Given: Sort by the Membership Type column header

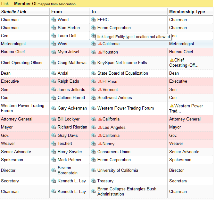Looking at the screenshot, I should point(187,12).
